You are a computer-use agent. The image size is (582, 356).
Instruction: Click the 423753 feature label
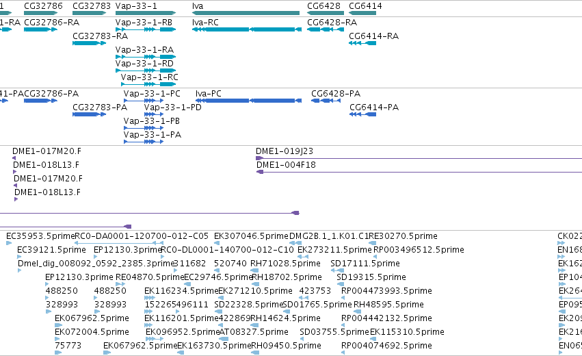315,292
